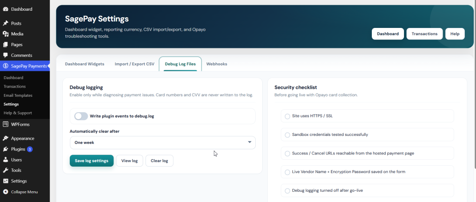The width and height of the screenshot is (476, 202).
Task: Toggle Write plugin events to debug.log switch
Action: (x=81, y=116)
